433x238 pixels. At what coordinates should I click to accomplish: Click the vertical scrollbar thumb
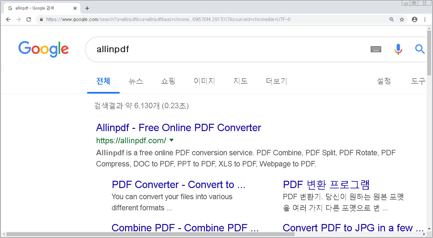coord(430,53)
